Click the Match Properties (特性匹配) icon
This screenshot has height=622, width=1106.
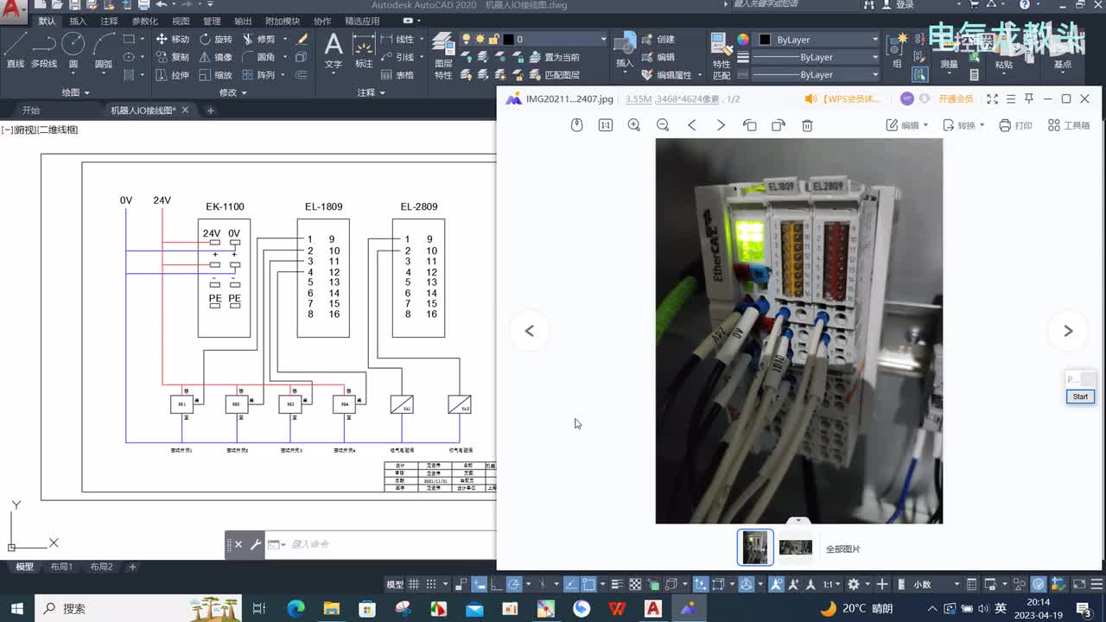point(721,56)
